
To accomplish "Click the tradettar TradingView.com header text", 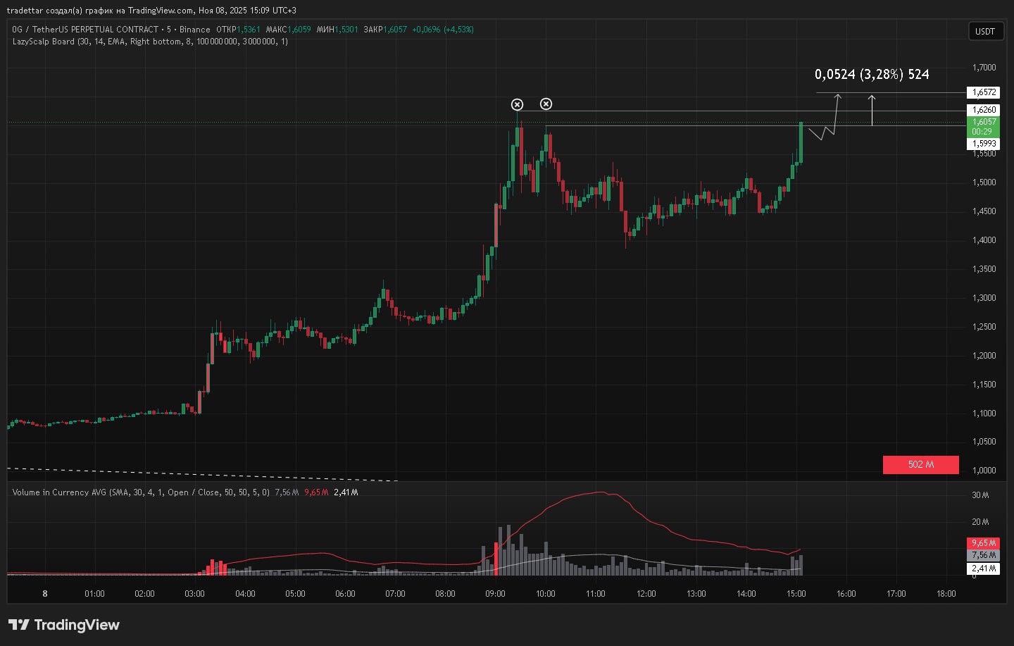I will click(151, 11).
